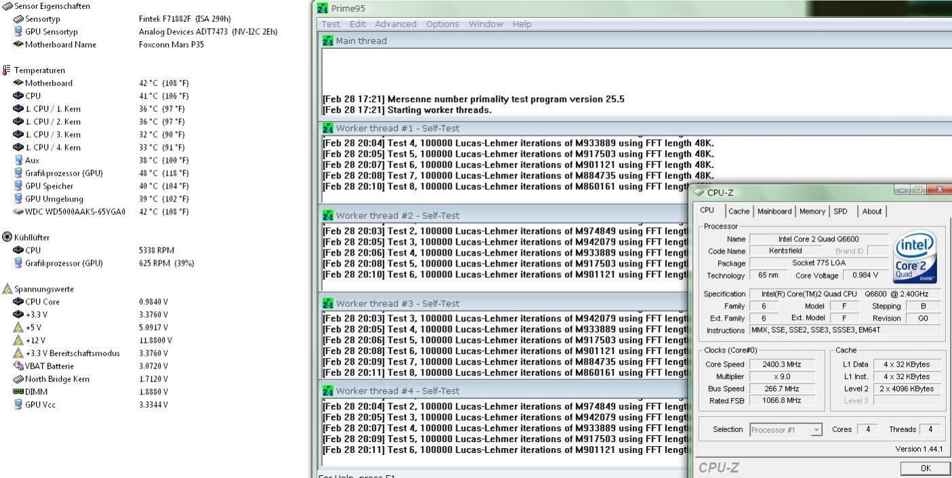
Task: Click the processor Name field in CPU-Z
Action: tap(818, 239)
